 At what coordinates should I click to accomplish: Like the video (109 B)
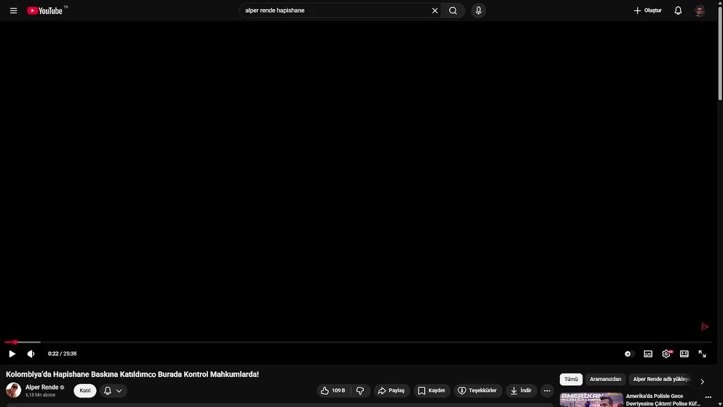(x=333, y=391)
